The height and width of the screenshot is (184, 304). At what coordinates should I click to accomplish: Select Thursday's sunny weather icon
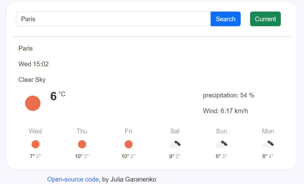82,144
